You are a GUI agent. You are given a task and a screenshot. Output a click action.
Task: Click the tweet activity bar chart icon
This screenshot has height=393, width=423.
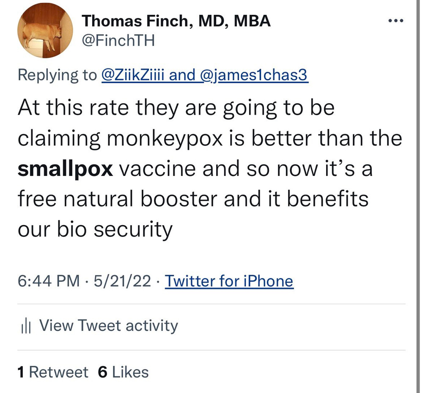26,326
